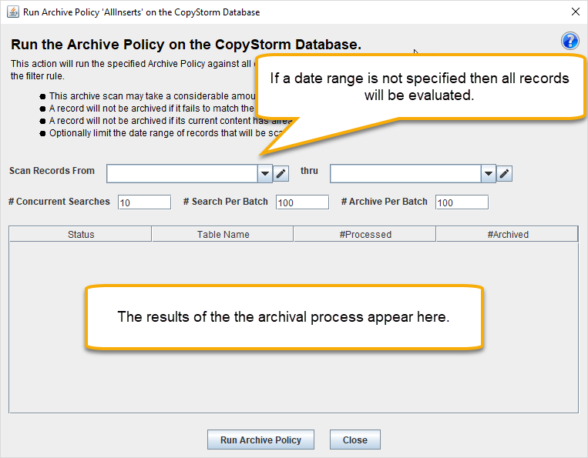Select the # Search Per Batch input field

303,202
